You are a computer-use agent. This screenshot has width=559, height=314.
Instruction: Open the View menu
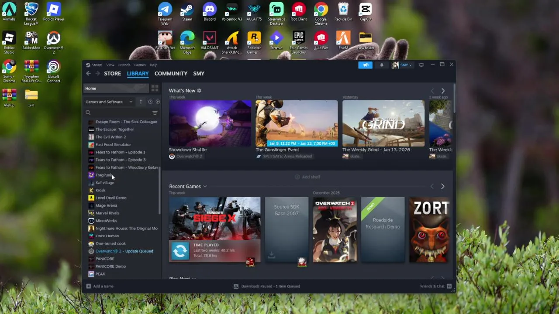tap(110, 65)
